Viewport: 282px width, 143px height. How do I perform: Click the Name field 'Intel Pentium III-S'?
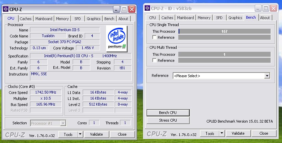click(65, 30)
